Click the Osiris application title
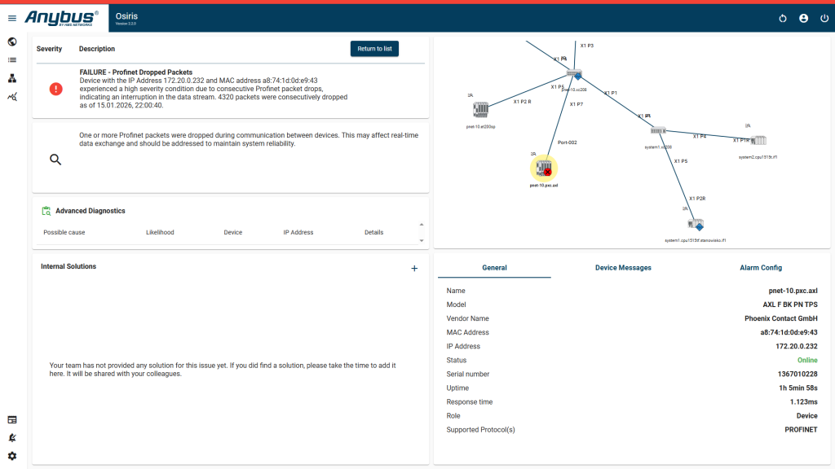This screenshot has width=835, height=469. coord(126,16)
